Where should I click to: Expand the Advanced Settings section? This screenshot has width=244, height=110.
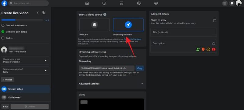111,83
